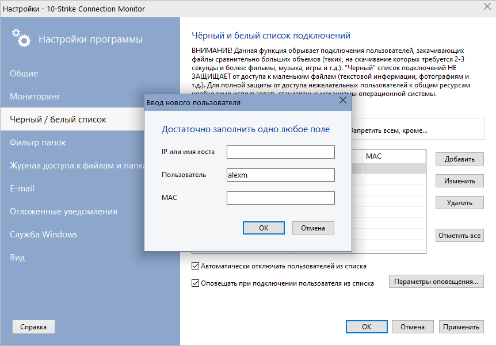Close the Настройки window

(487, 6)
